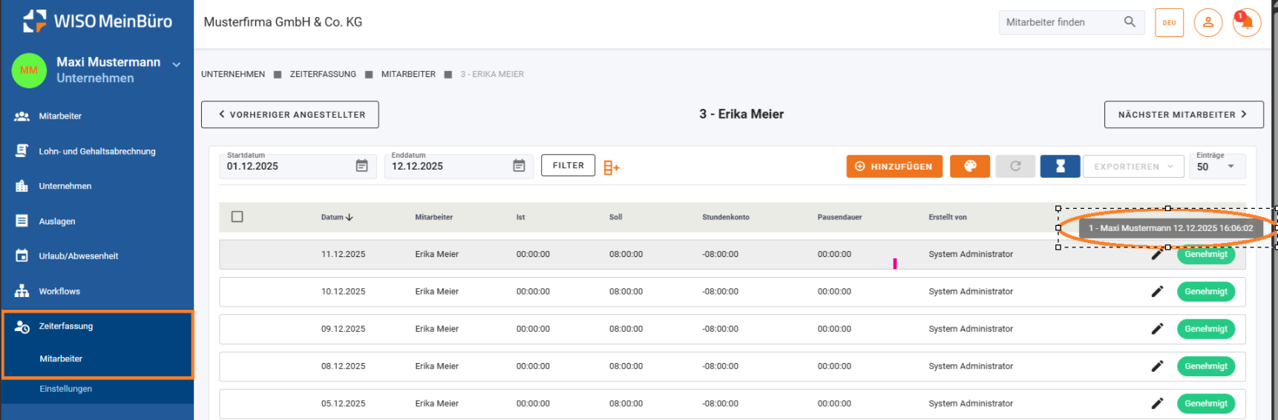Click the DEU language selector button
This screenshot has height=420, width=1278.
[1169, 23]
